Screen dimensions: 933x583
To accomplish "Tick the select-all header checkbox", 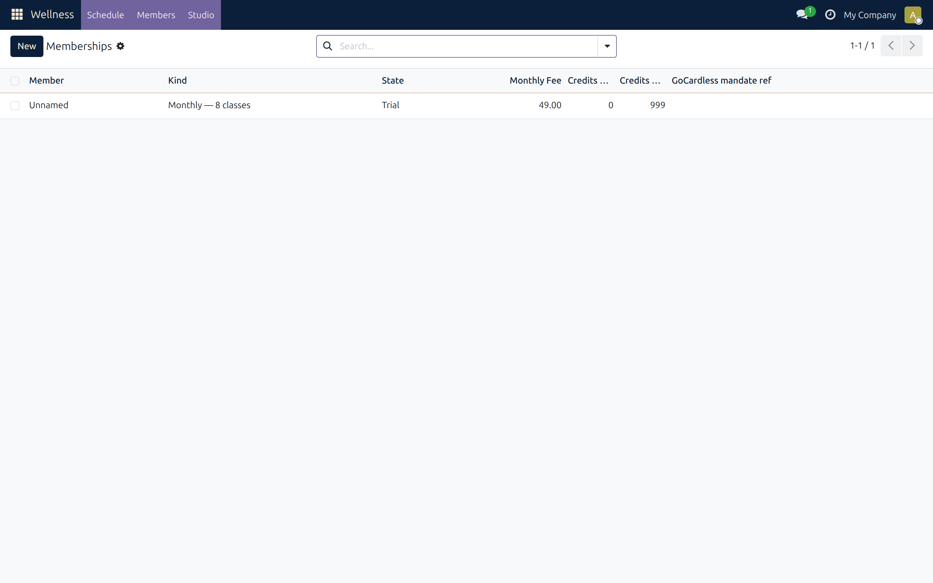I will (15, 81).
